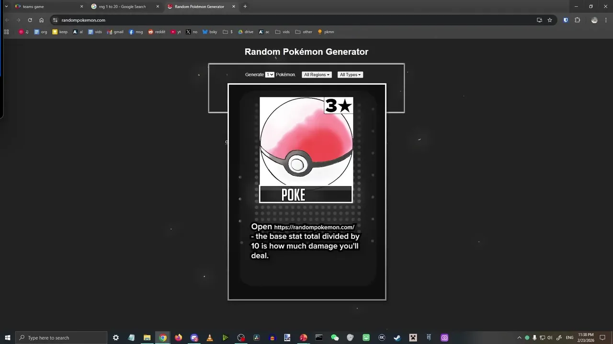Open the drive bookmark
The width and height of the screenshot is (613, 344).
click(246, 32)
